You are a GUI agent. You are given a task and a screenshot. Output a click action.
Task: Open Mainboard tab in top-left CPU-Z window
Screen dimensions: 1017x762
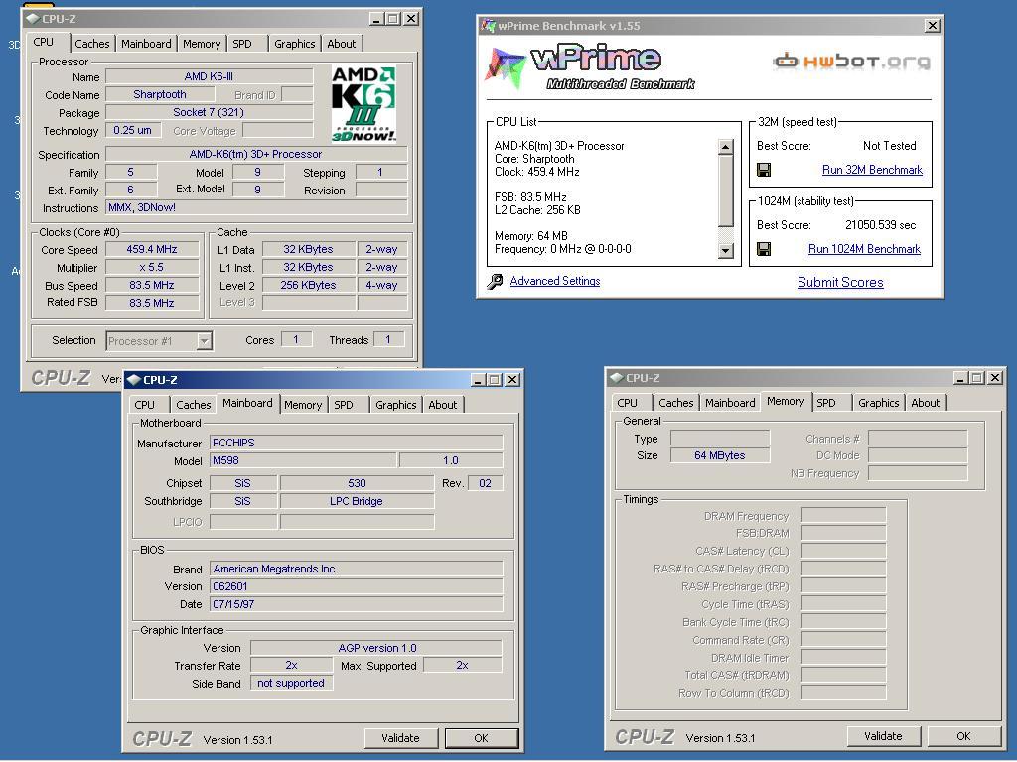(146, 44)
